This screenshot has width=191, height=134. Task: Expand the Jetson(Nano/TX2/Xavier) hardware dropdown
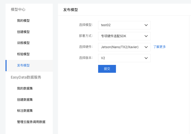click(x=124, y=47)
